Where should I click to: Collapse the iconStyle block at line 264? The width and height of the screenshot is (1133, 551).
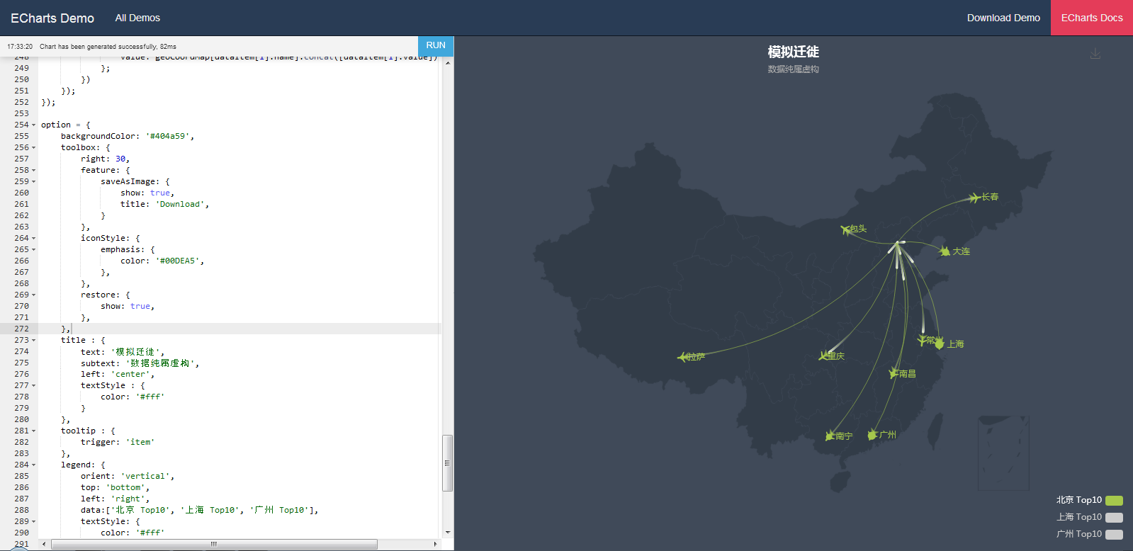click(x=33, y=239)
